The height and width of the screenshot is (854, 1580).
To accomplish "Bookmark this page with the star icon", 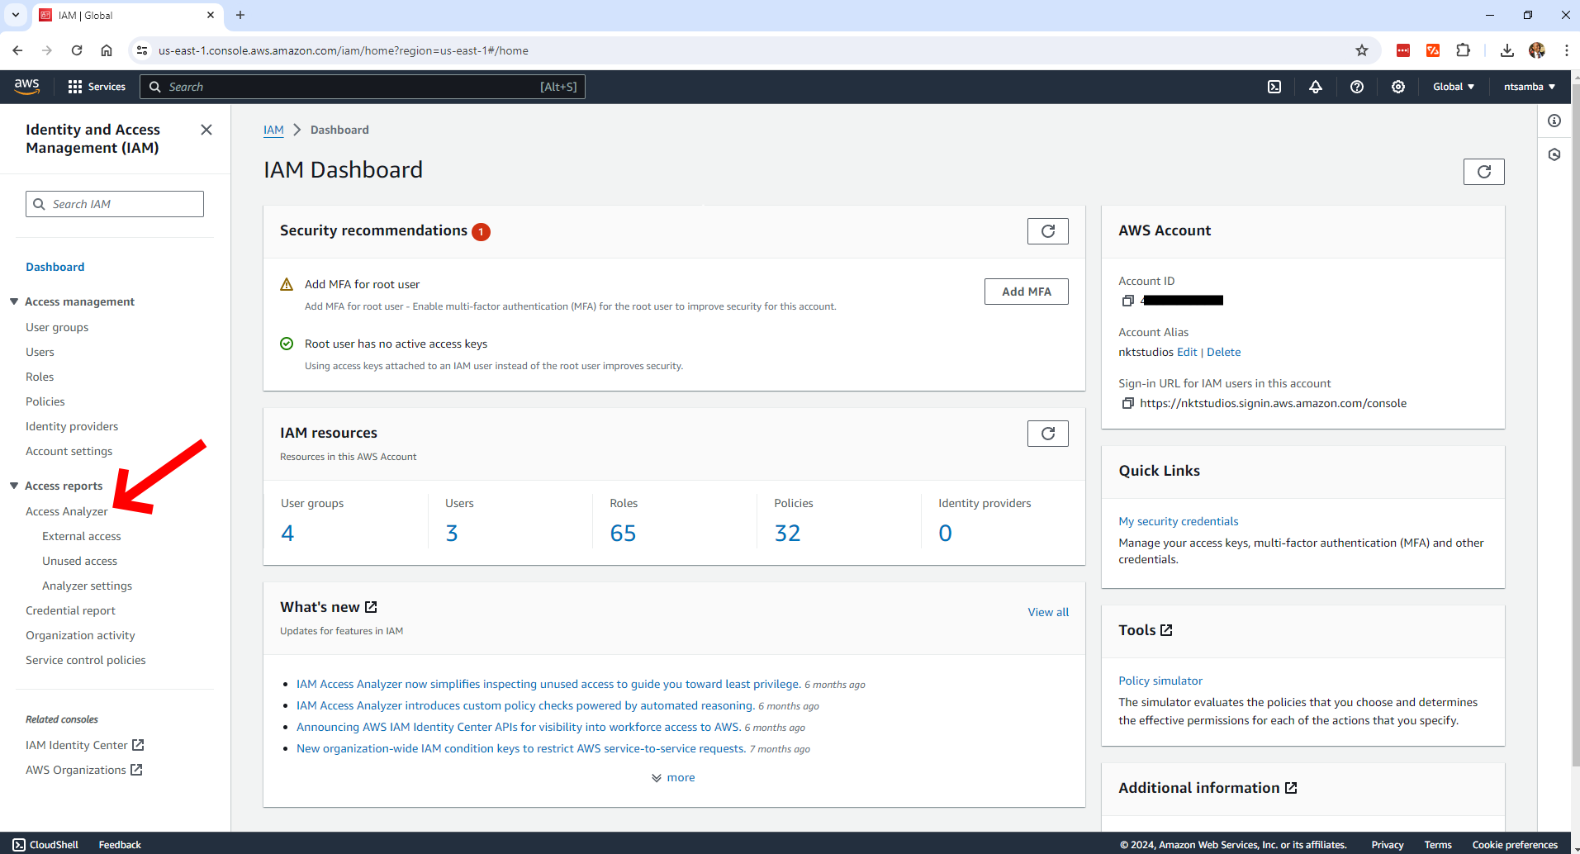I will (x=1362, y=50).
